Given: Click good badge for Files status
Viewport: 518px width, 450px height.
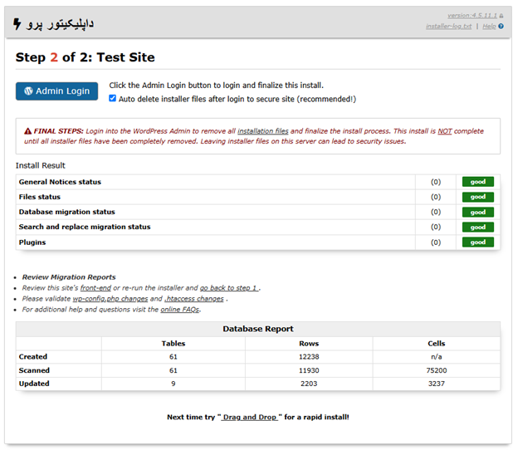Looking at the screenshot, I should coord(477,197).
